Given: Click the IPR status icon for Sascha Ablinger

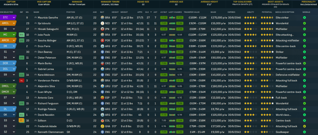Looking at the screenshot, I should 21,40.
